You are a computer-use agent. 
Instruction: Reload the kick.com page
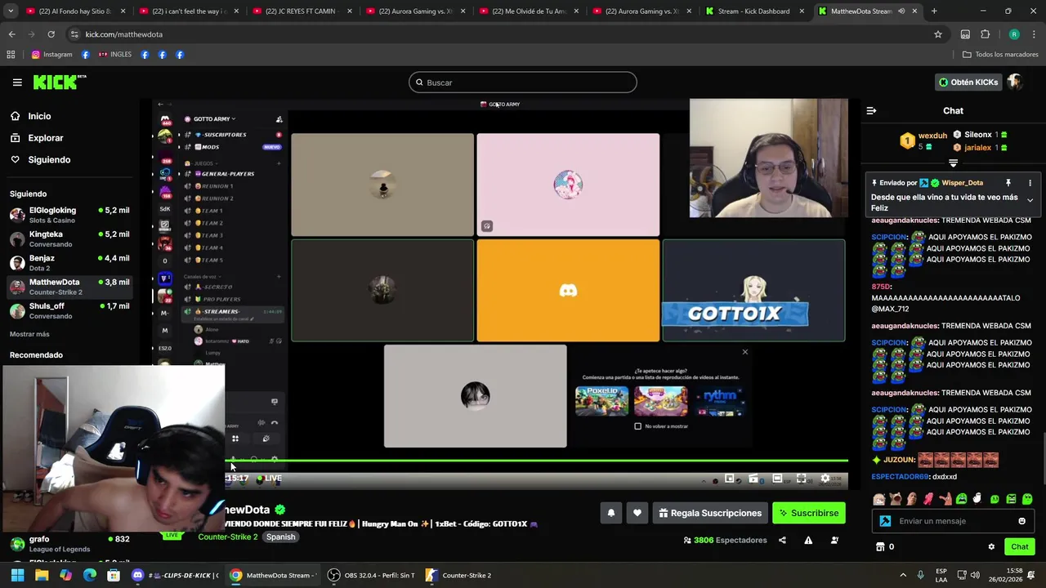pos(51,34)
